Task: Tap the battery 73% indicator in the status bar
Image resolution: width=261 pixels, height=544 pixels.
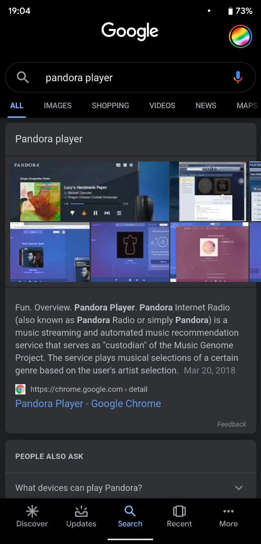Action: click(240, 11)
